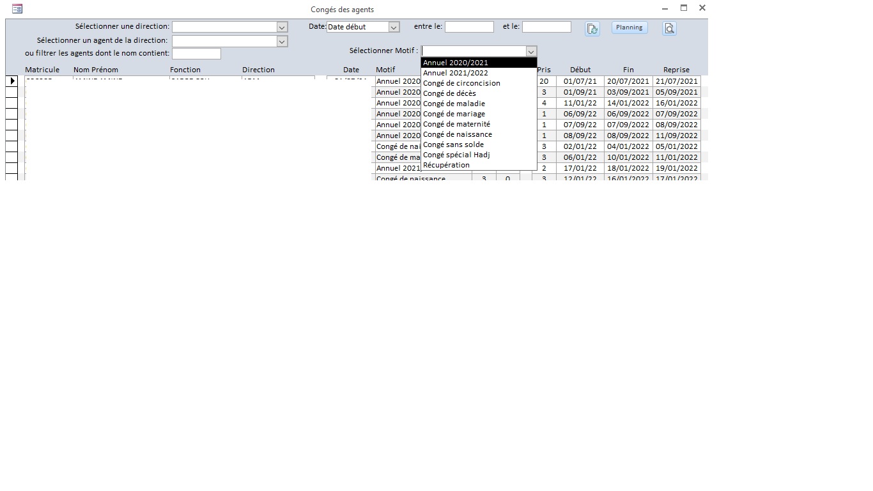The height and width of the screenshot is (491, 873).
Task: Click the 'Reprise' column header
Action: (x=676, y=70)
